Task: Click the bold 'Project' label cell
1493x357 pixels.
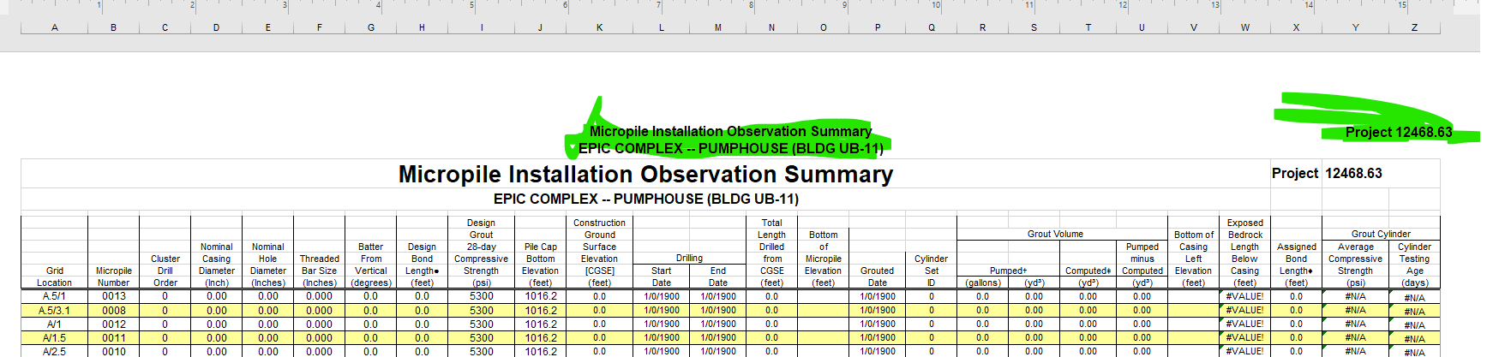Action: (1295, 173)
